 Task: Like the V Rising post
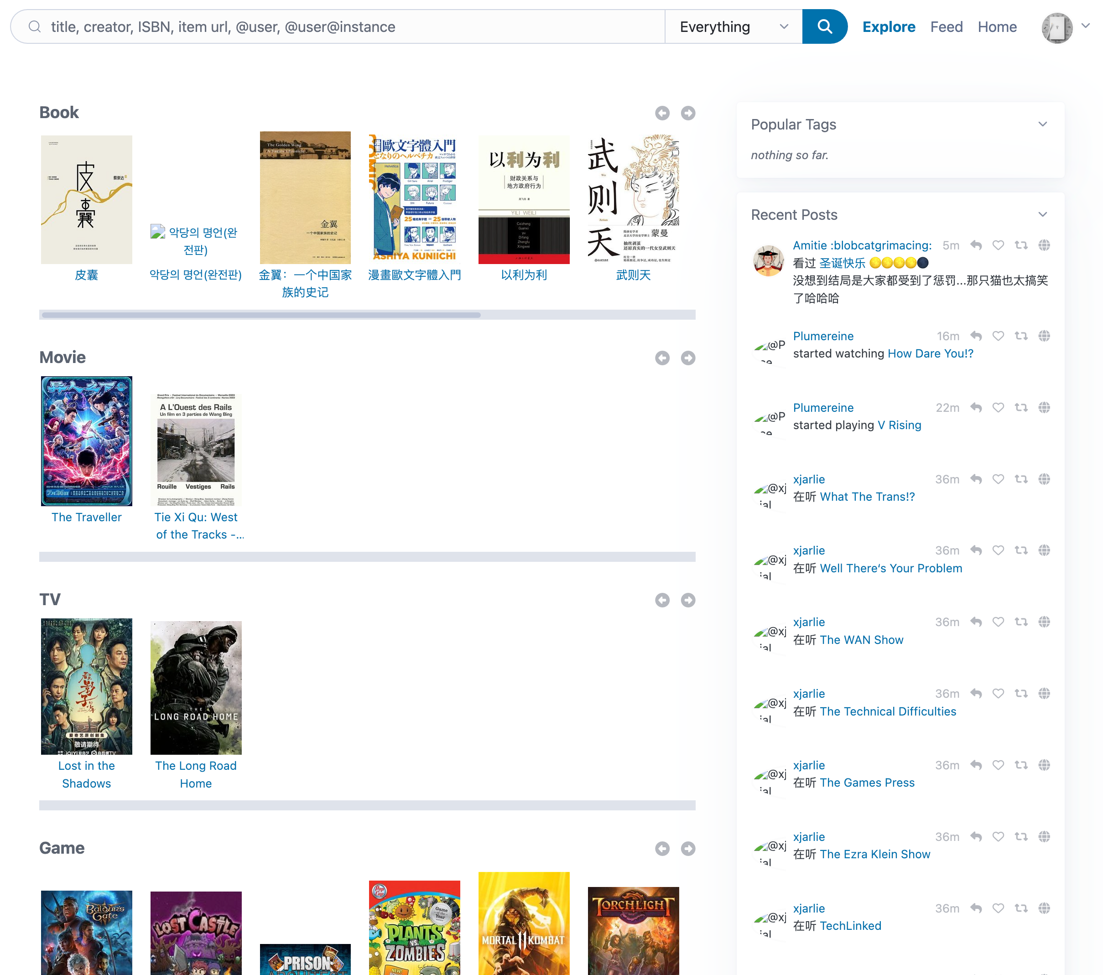998,408
